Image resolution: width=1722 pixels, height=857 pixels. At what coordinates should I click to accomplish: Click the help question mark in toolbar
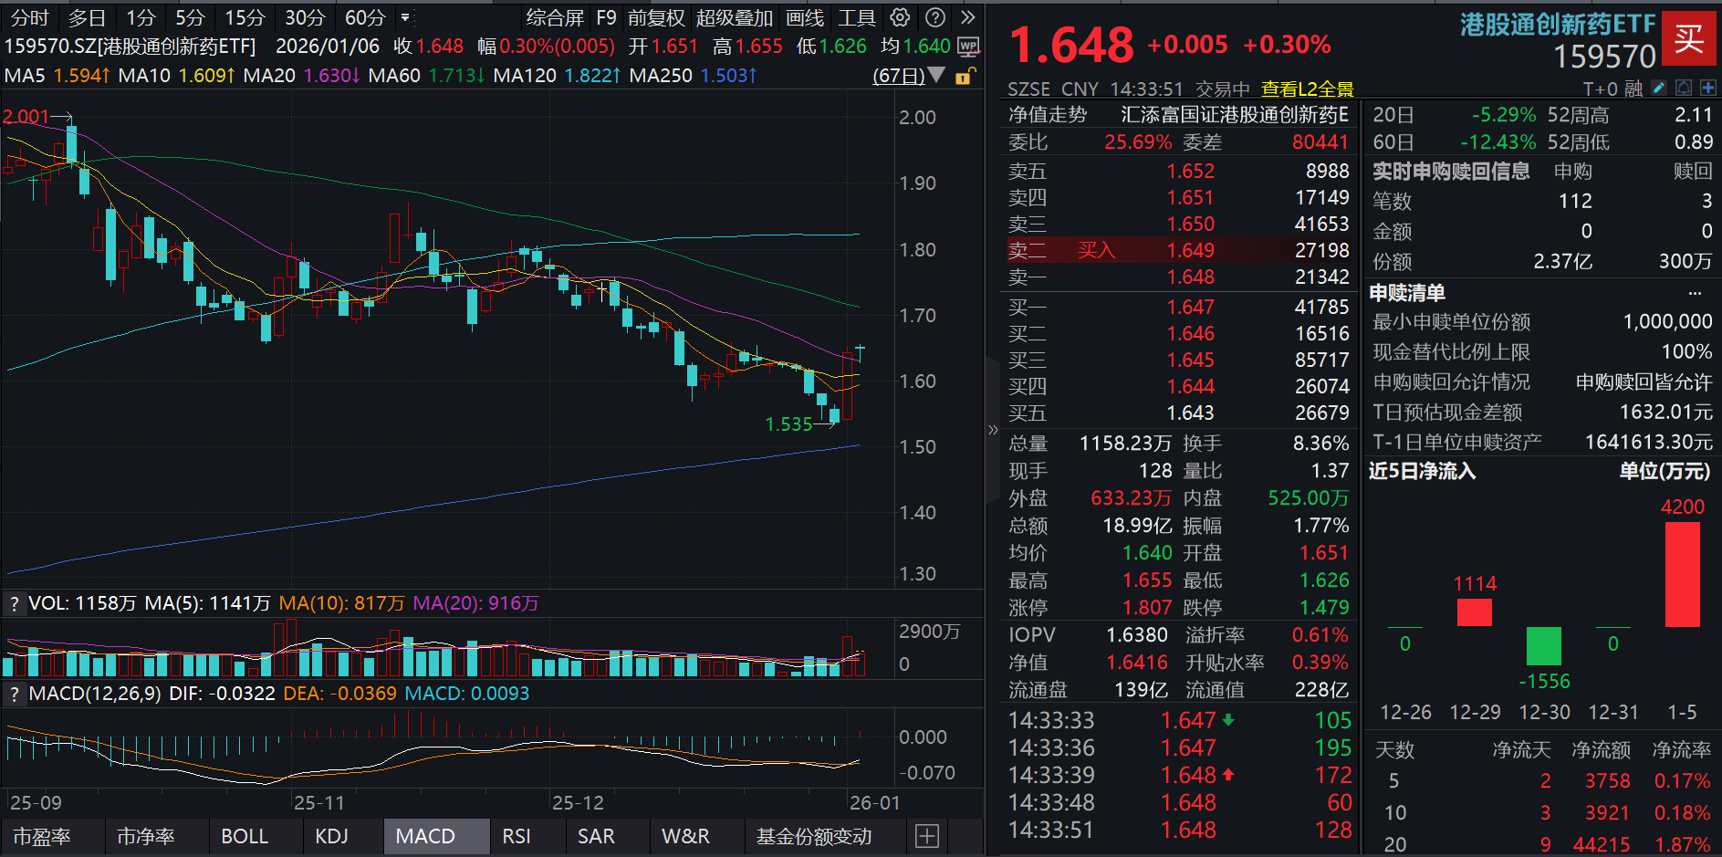coord(934,17)
